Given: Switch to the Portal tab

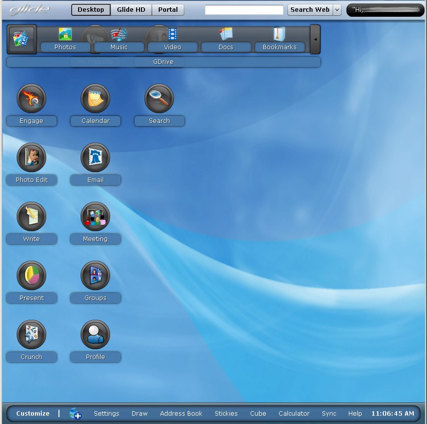Looking at the screenshot, I should 168,10.
